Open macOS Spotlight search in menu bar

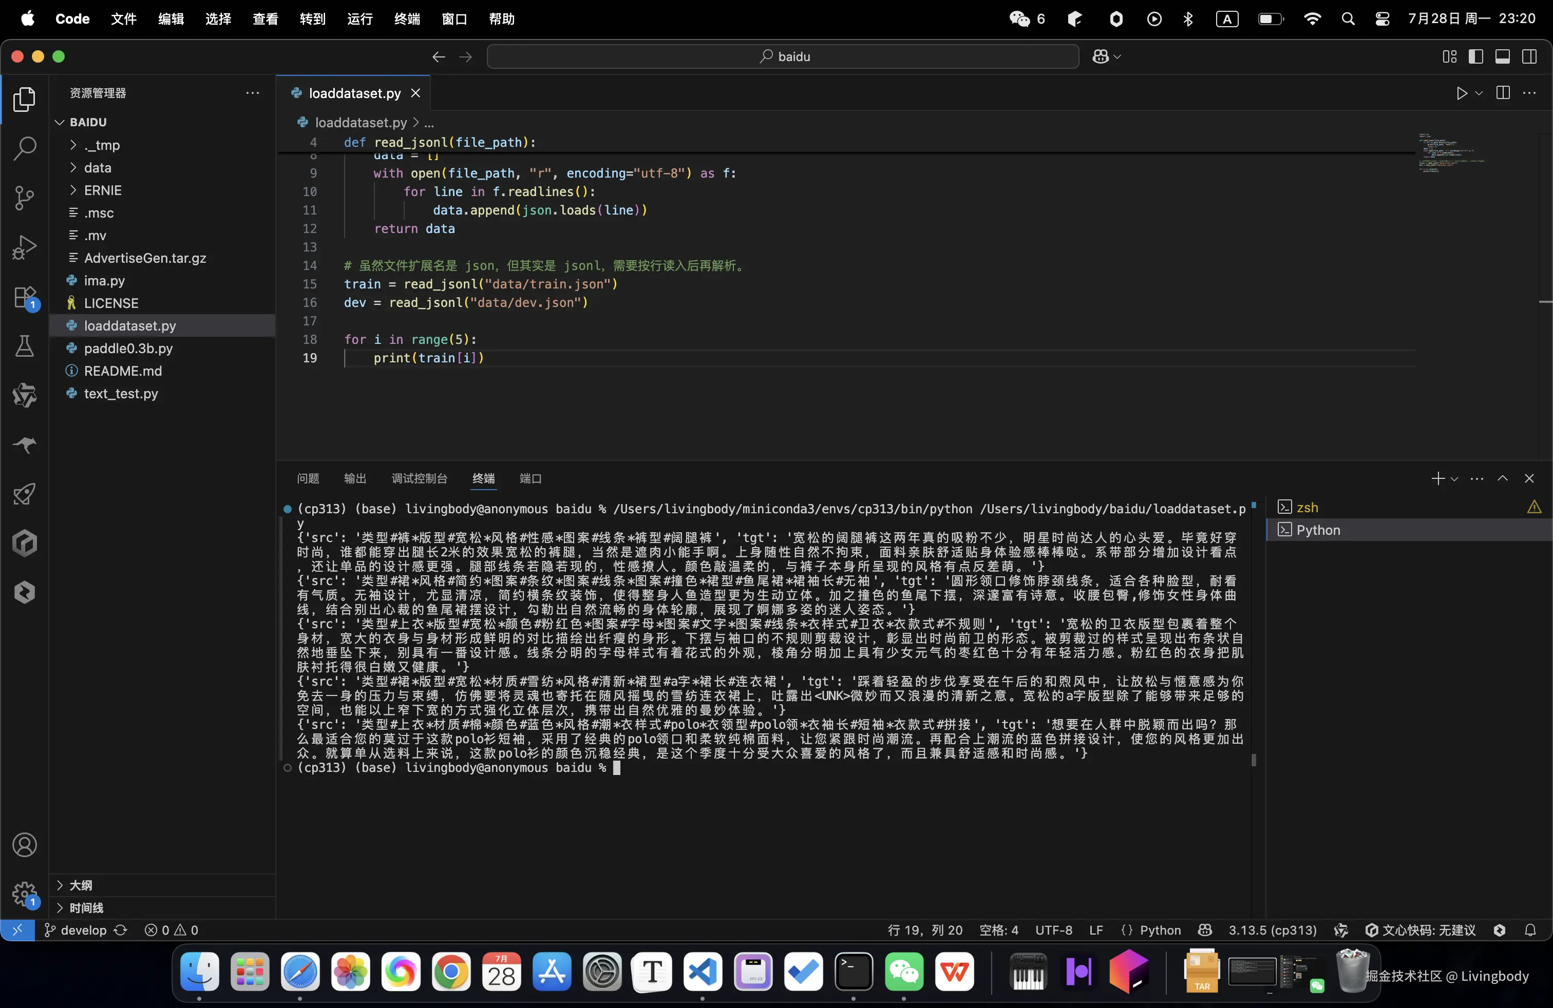[x=1348, y=19]
